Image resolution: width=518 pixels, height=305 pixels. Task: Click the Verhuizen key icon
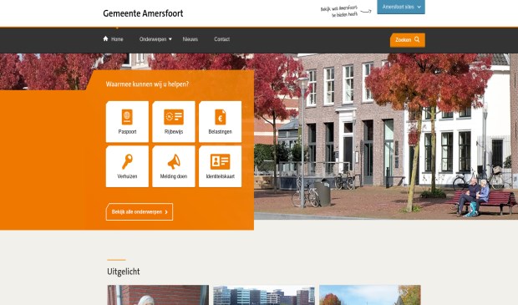click(x=127, y=161)
